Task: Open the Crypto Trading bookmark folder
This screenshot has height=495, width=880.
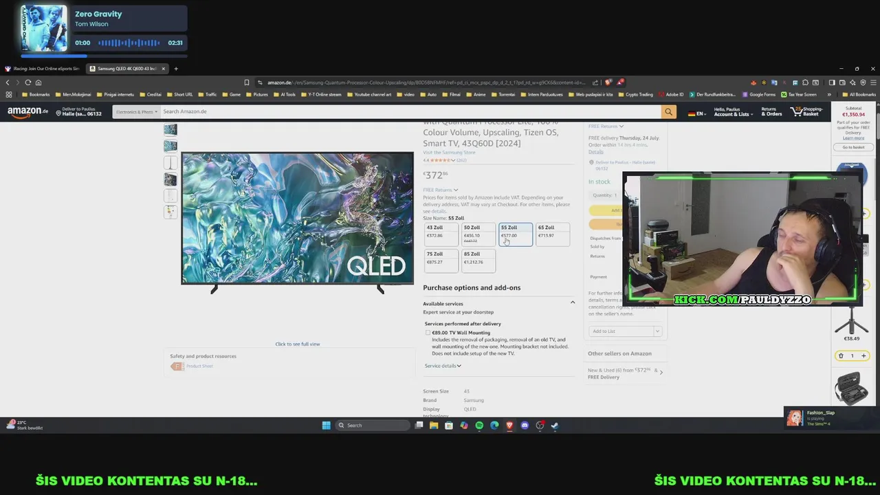Action: point(635,94)
